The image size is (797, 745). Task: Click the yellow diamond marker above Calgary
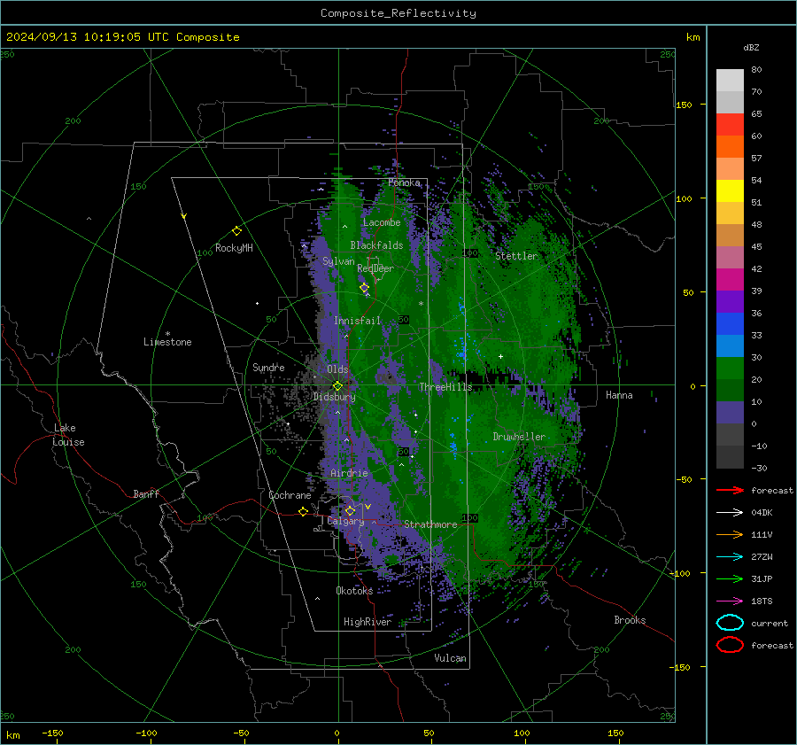click(x=350, y=510)
